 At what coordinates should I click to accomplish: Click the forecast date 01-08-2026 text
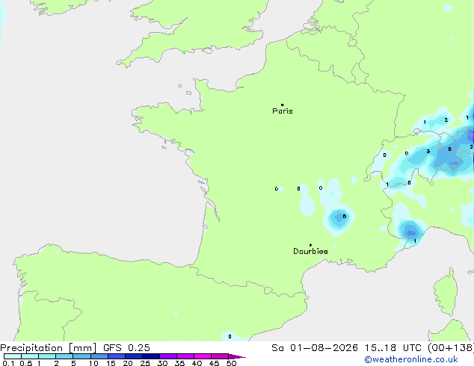pos(324,348)
